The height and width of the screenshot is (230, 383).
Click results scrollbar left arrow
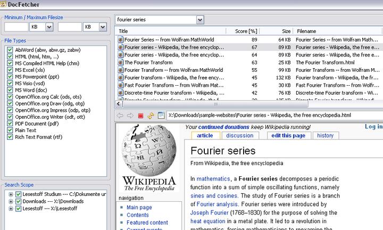pos(119,104)
